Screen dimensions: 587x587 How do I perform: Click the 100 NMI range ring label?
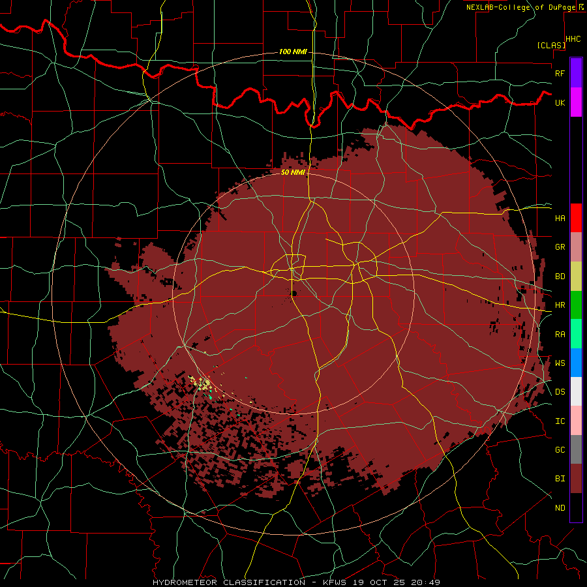click(x=293, y=52)
